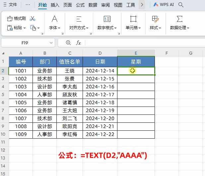Click the magnifier zoom icon beside fx
Screen dimensions: 205x176
(68, 43)
